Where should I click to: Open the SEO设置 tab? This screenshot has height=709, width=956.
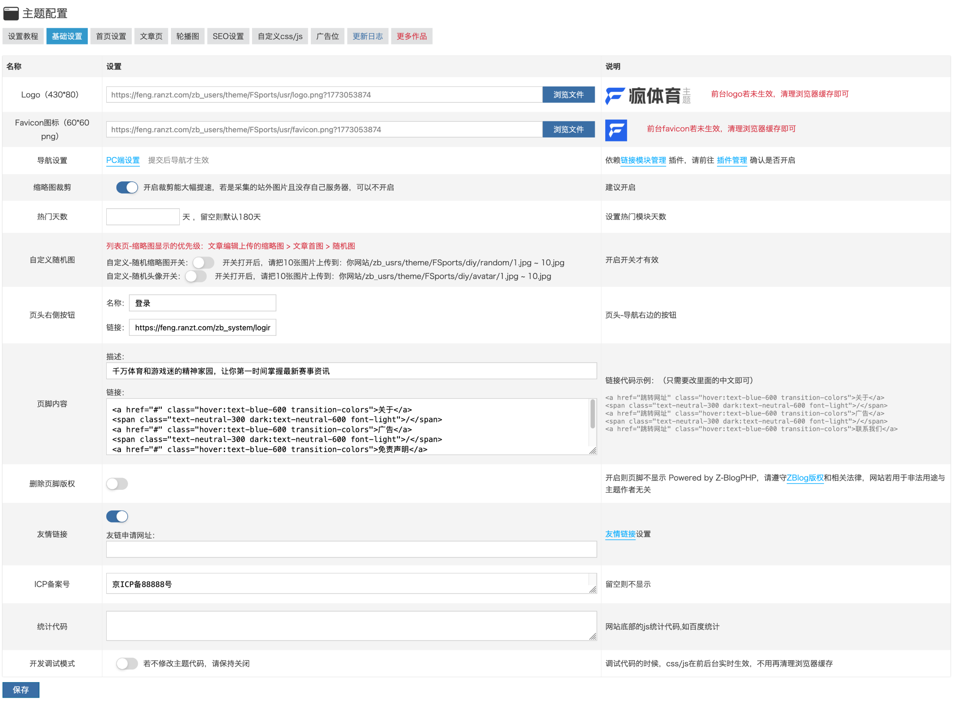[x=228, y=36]
